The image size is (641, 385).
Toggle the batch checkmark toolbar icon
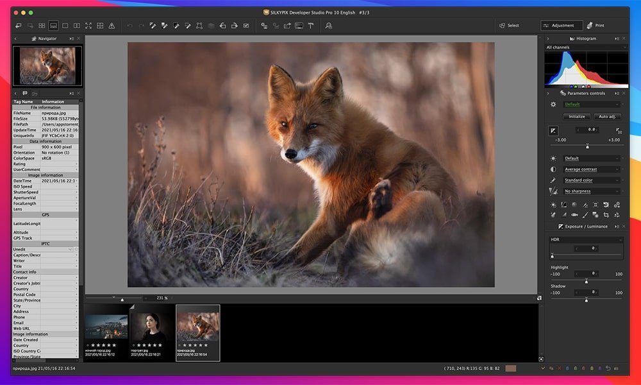(x=246, y=26)
